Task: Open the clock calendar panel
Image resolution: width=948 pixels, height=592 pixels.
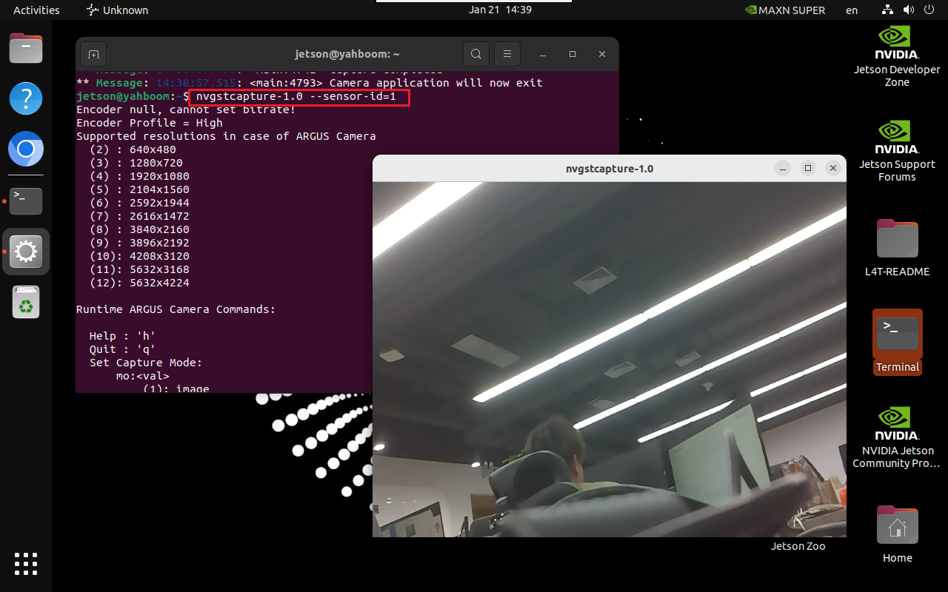Action: [x=500, y=10]
